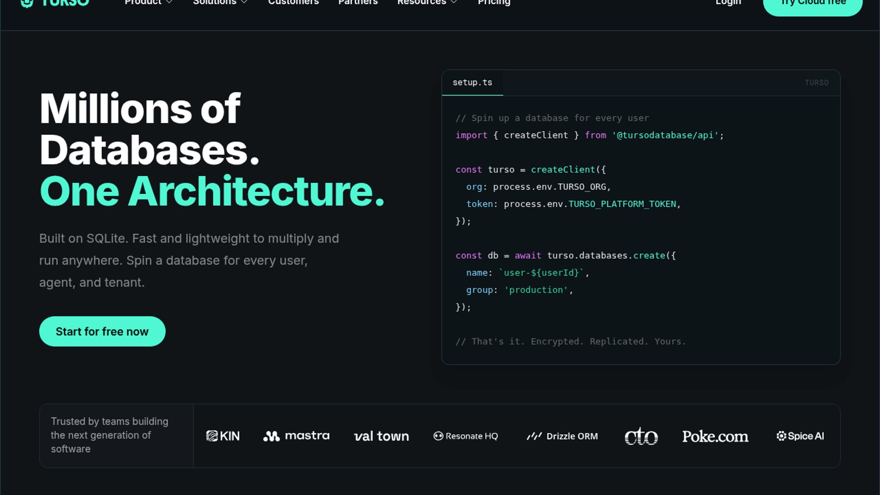Expand the Resources menu chevron

pyautogui.click(x=454, y=2)
